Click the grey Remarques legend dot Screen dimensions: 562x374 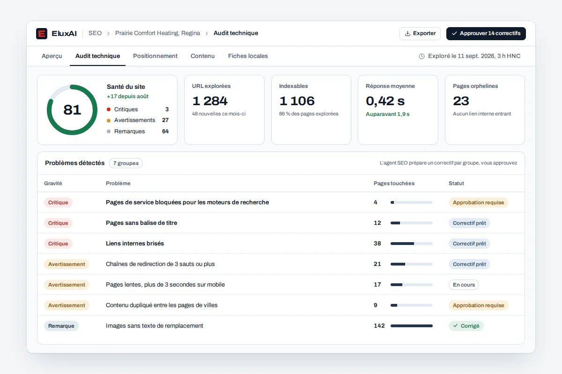pyautogui.click(x=109, y=131)
